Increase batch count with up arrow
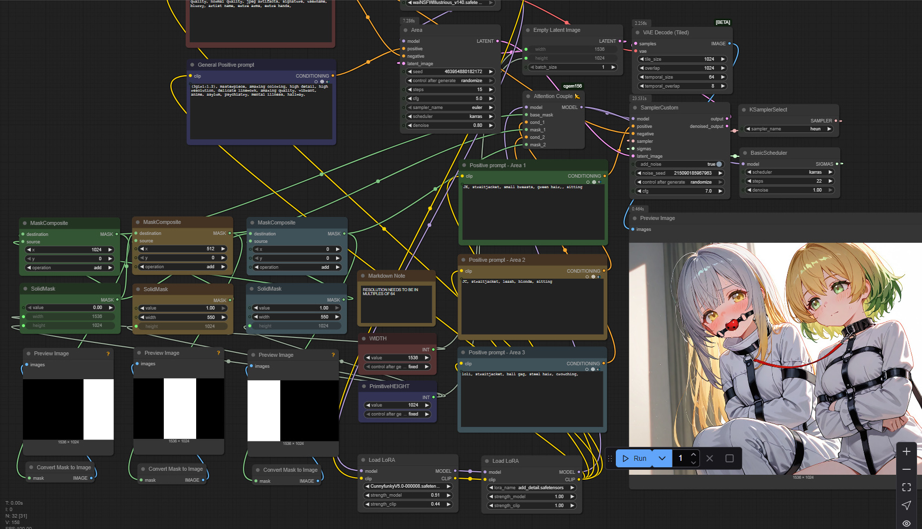The height and width of the screenshot is (529, 922). click(x=693, y=454)
